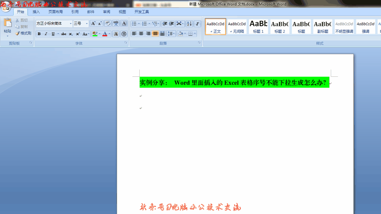Click the Superscript x² icon

click(78, 34)
